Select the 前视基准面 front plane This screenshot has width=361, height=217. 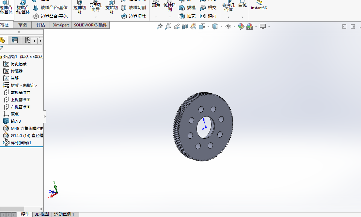coord(17,92)
